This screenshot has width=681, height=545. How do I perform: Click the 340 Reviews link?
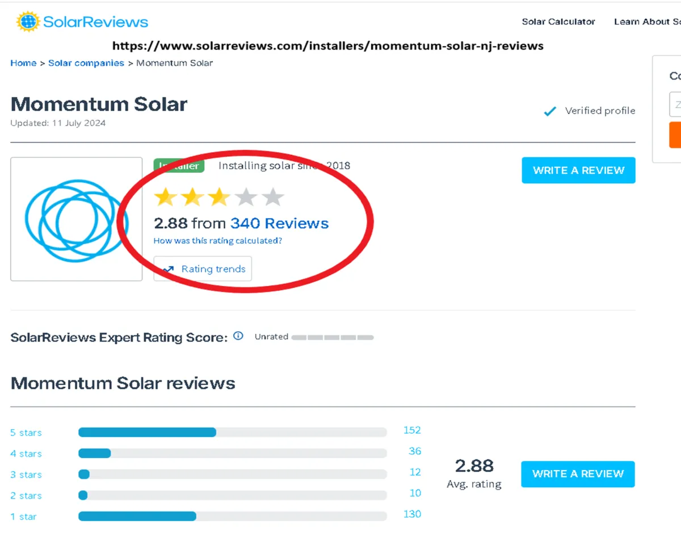tap(279, 223)
